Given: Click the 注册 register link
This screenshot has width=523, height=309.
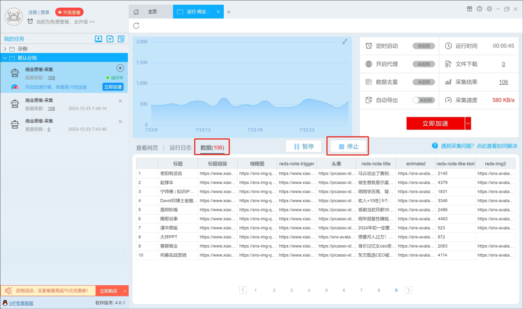Looking at the screenshot, I should [x=33, y=12].
